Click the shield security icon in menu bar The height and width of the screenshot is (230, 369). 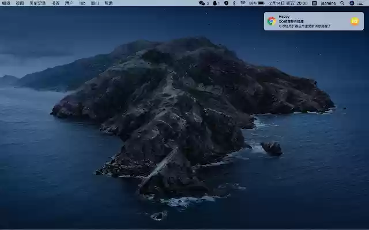point(226,3)
